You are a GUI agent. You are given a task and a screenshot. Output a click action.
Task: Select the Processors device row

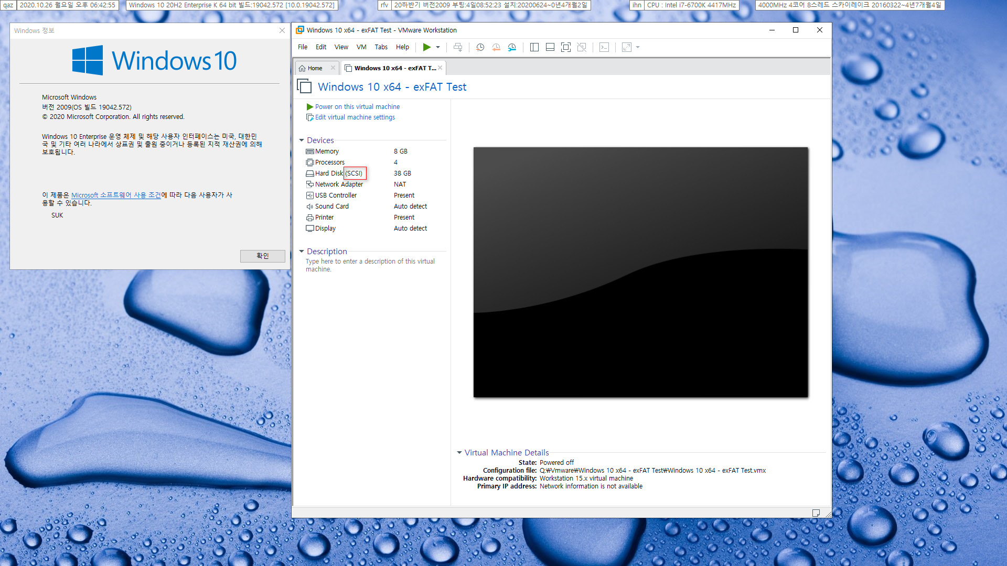pyautogui.click(x=375, y=162)
